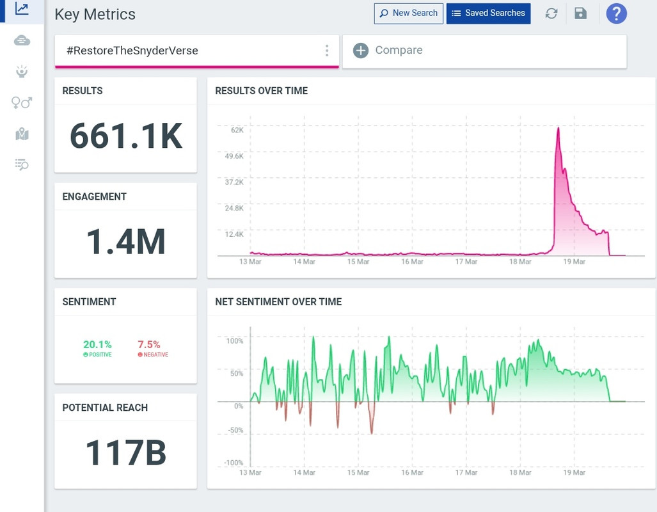Open the search results list sidebar icon
The image size is (657, 512).
tap(22, 164)
